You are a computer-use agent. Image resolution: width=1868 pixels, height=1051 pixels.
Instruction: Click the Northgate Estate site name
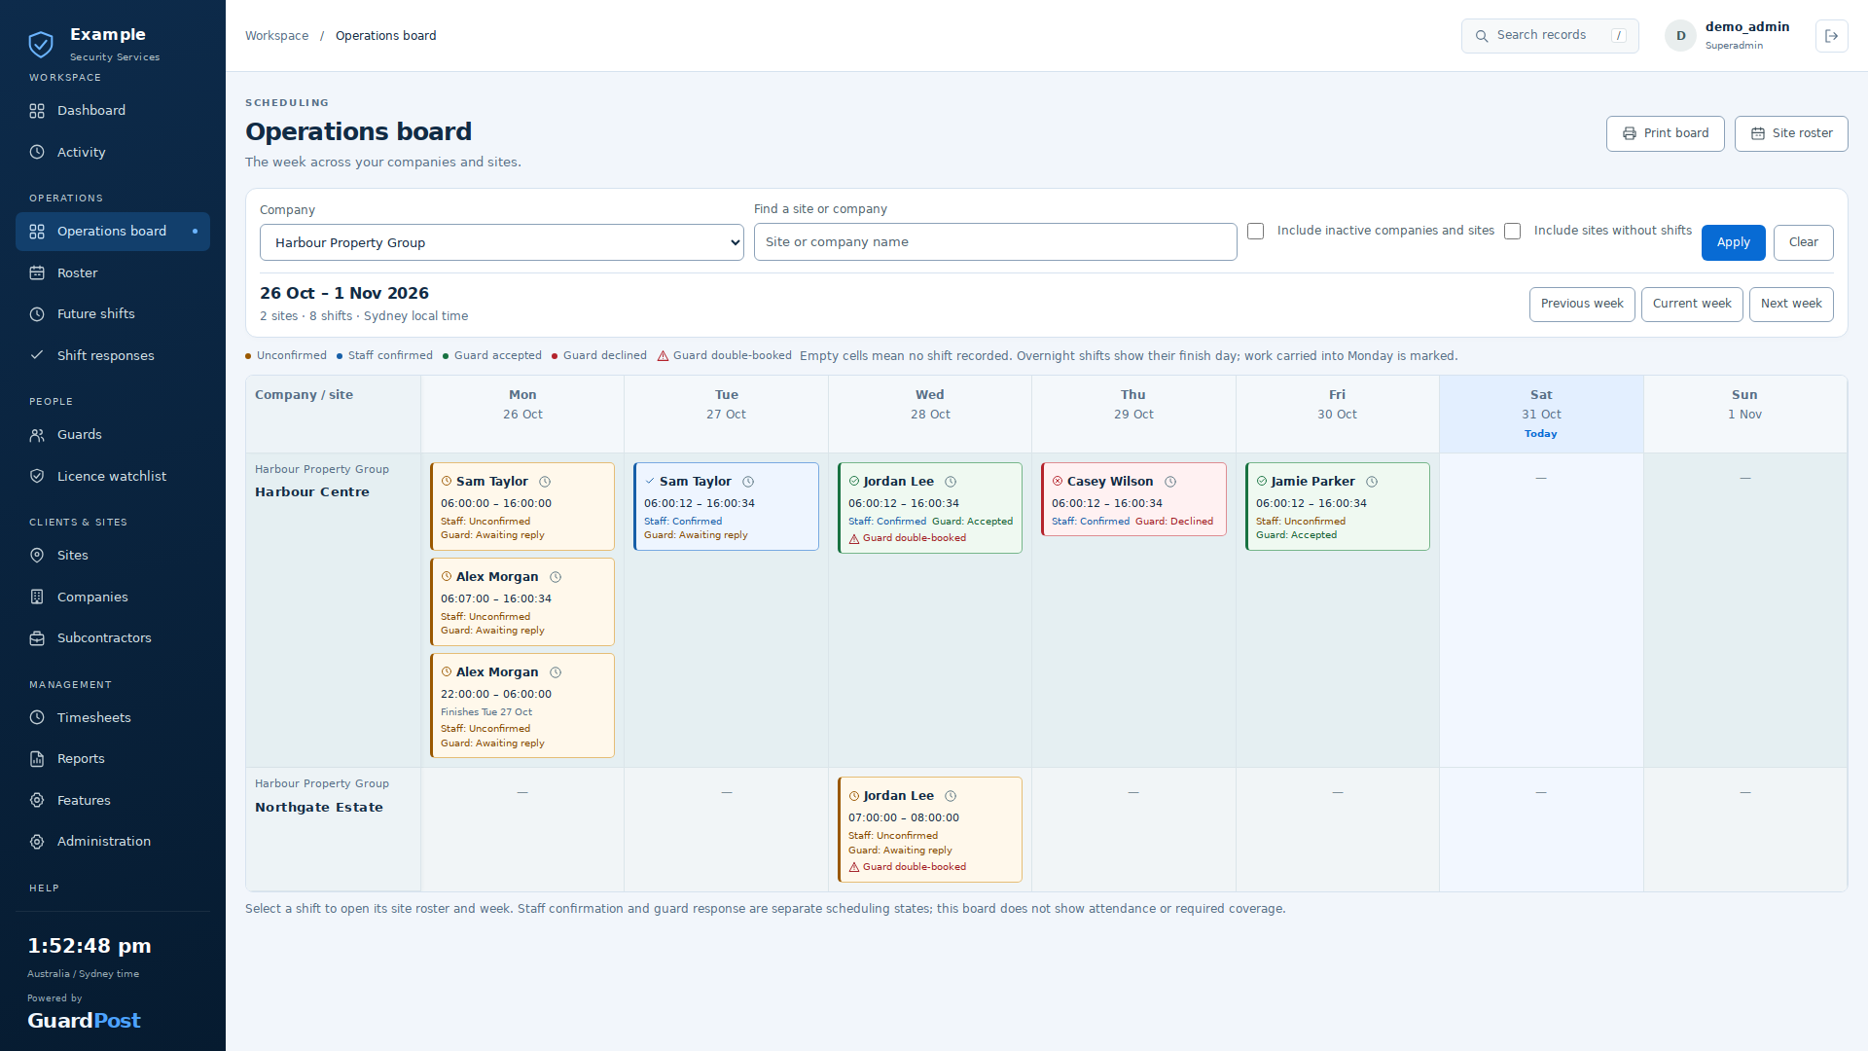click(x=319, y=808)
